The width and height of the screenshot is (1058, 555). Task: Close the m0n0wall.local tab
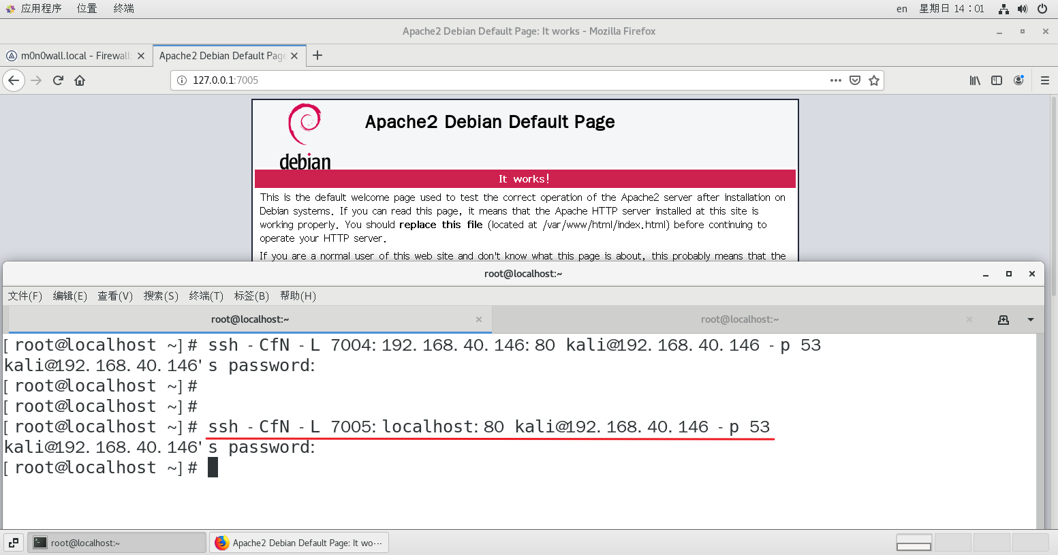click(x=141, y=56)
